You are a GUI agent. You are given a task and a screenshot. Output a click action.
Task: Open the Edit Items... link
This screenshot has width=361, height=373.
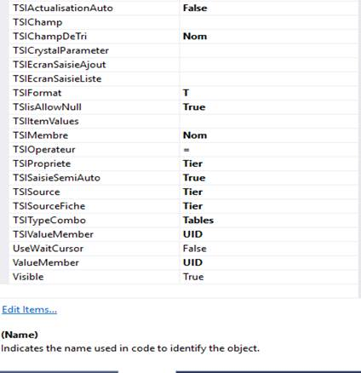click(x=29, y=309)
